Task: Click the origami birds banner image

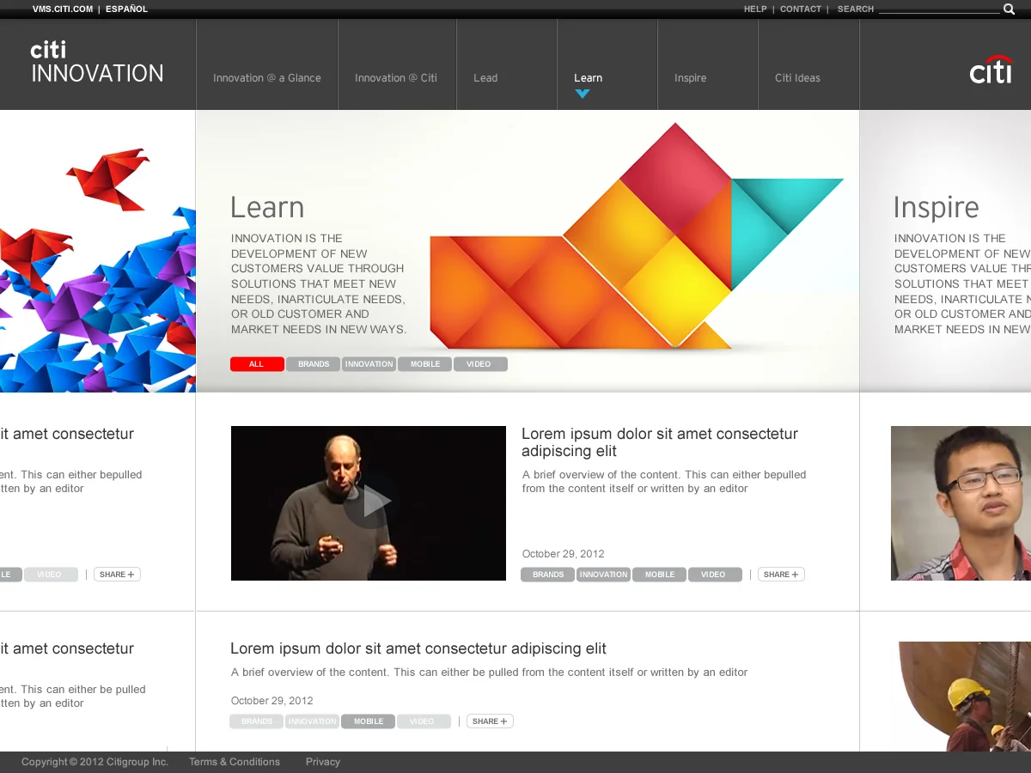Action: (x=98, y=251)
